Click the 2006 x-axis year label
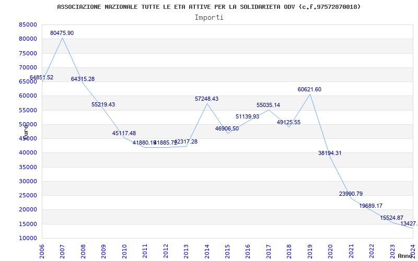The image size is (418, 261). [x=42, y=252]
